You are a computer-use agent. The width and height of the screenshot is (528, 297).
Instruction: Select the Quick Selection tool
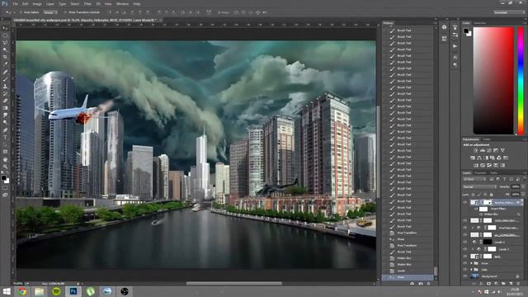5,49
